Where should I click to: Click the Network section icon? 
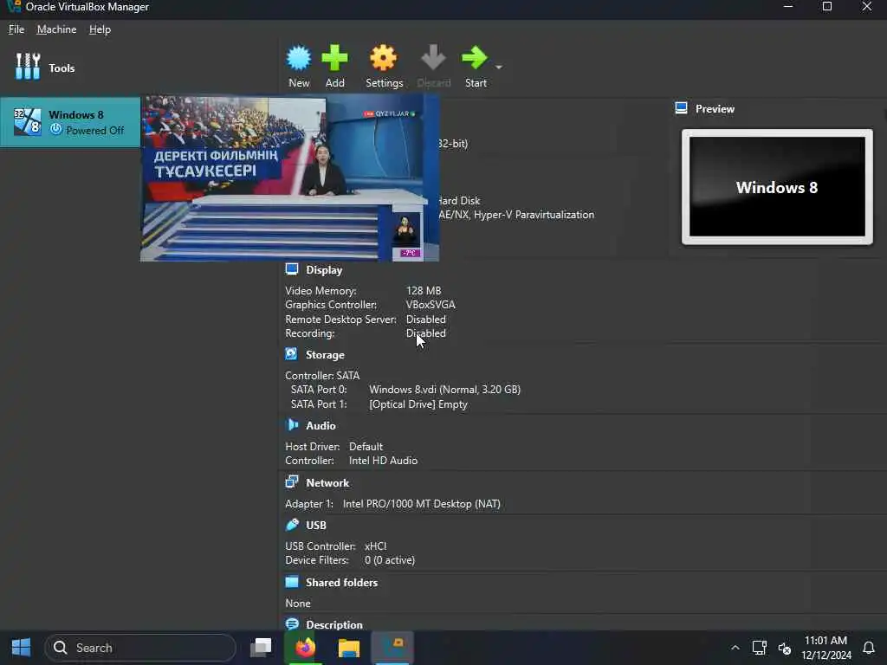tap(292, 481)
